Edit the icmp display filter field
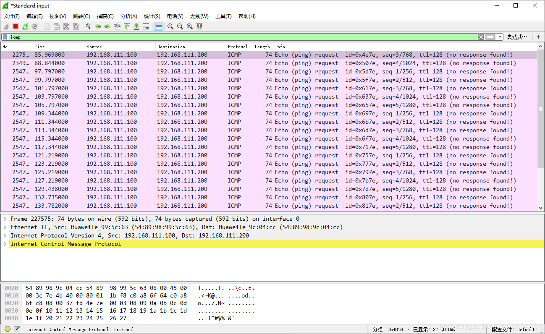Viewport: 545px width, 334px height. coord(244,37)
